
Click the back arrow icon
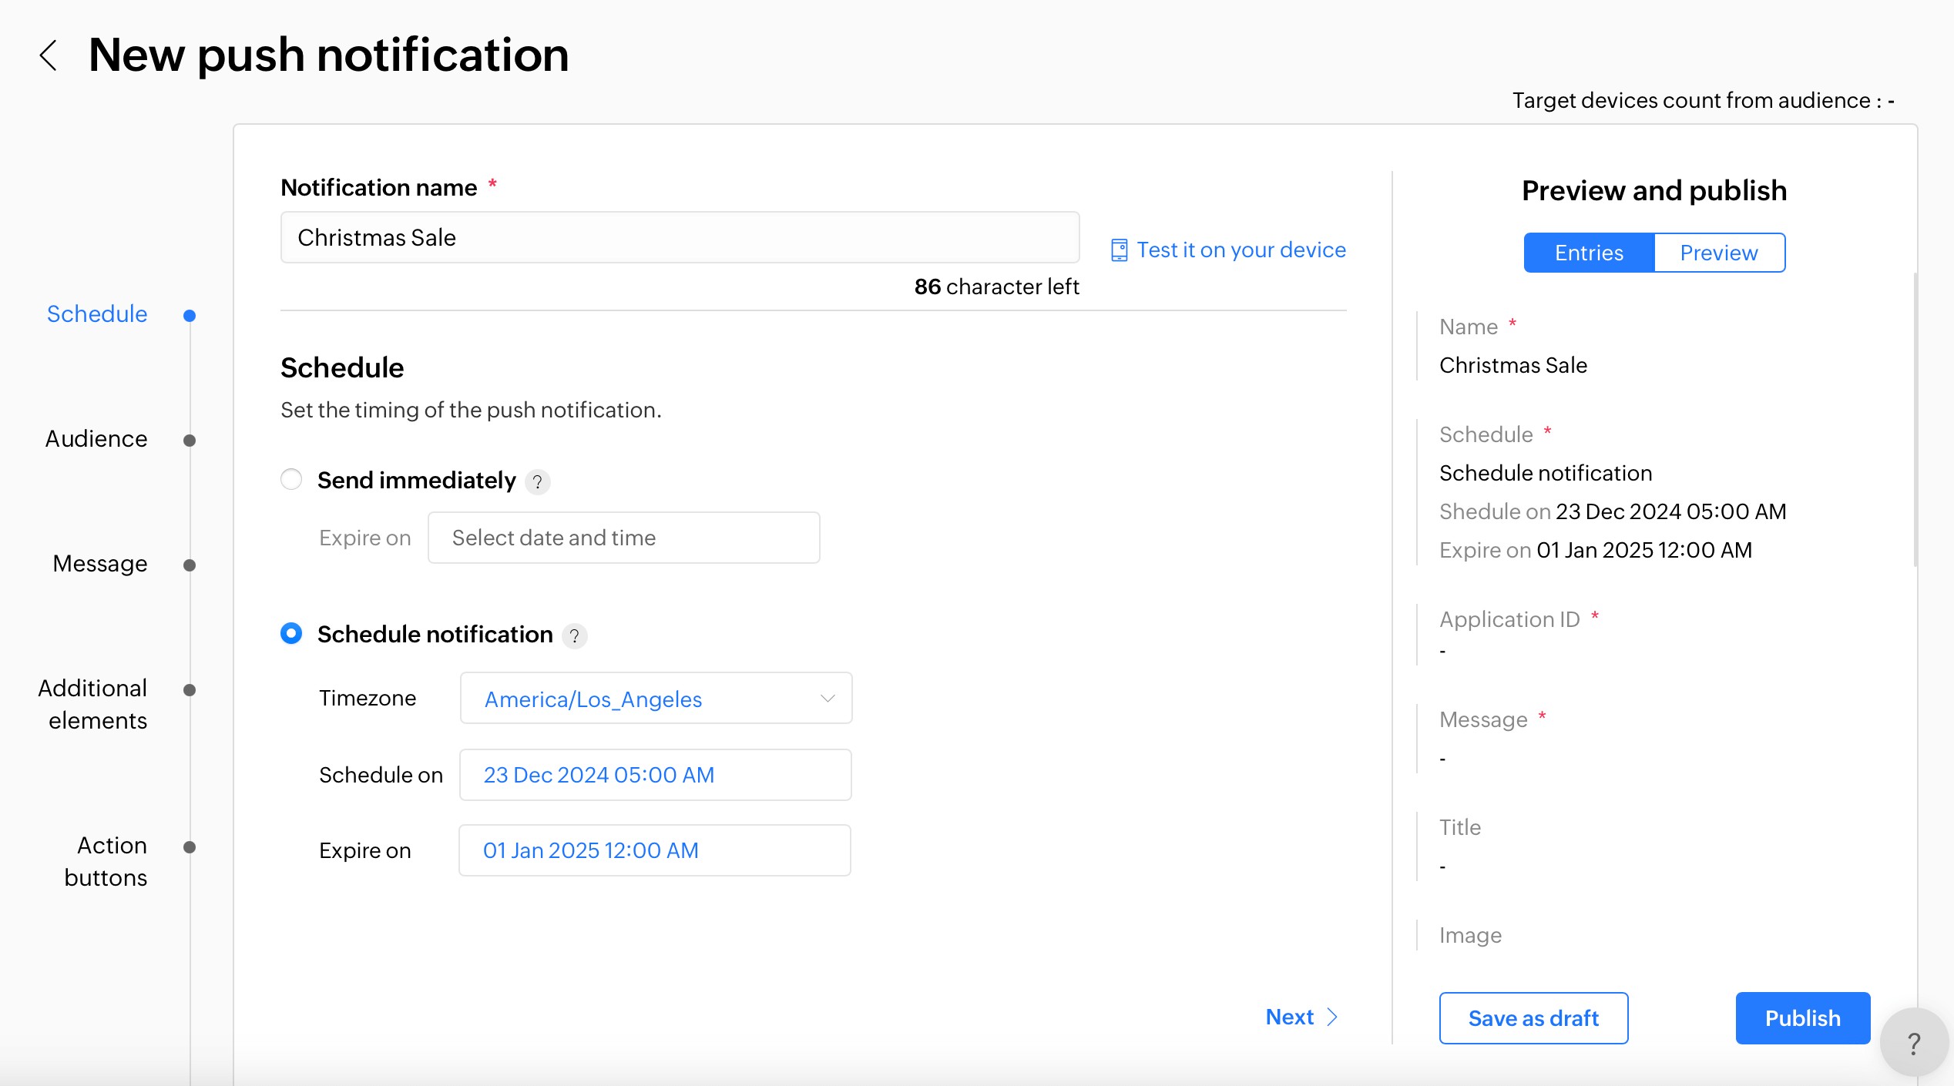49,55
